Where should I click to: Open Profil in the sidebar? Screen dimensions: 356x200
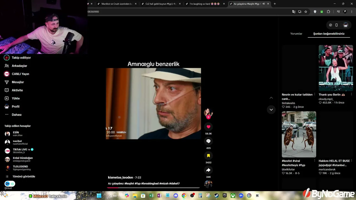coord(12,106)
